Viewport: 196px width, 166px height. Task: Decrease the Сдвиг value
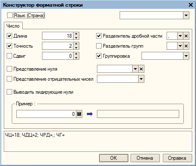pyautogui.click(x=76, y=58)
